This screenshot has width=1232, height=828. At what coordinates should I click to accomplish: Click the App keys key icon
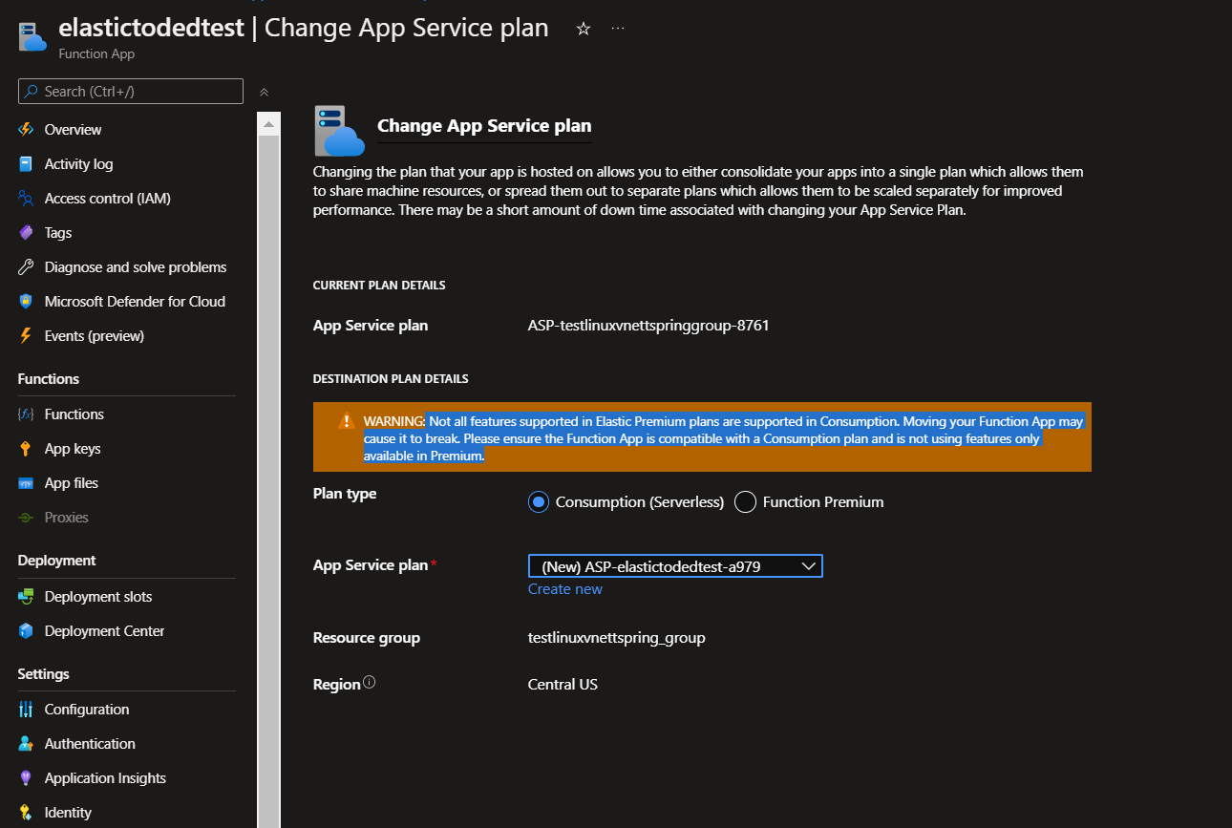click(26, 449)
